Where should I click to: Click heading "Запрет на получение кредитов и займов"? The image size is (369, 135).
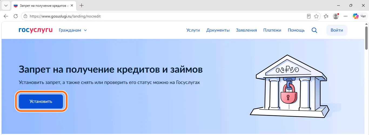[x=111, y=70]
